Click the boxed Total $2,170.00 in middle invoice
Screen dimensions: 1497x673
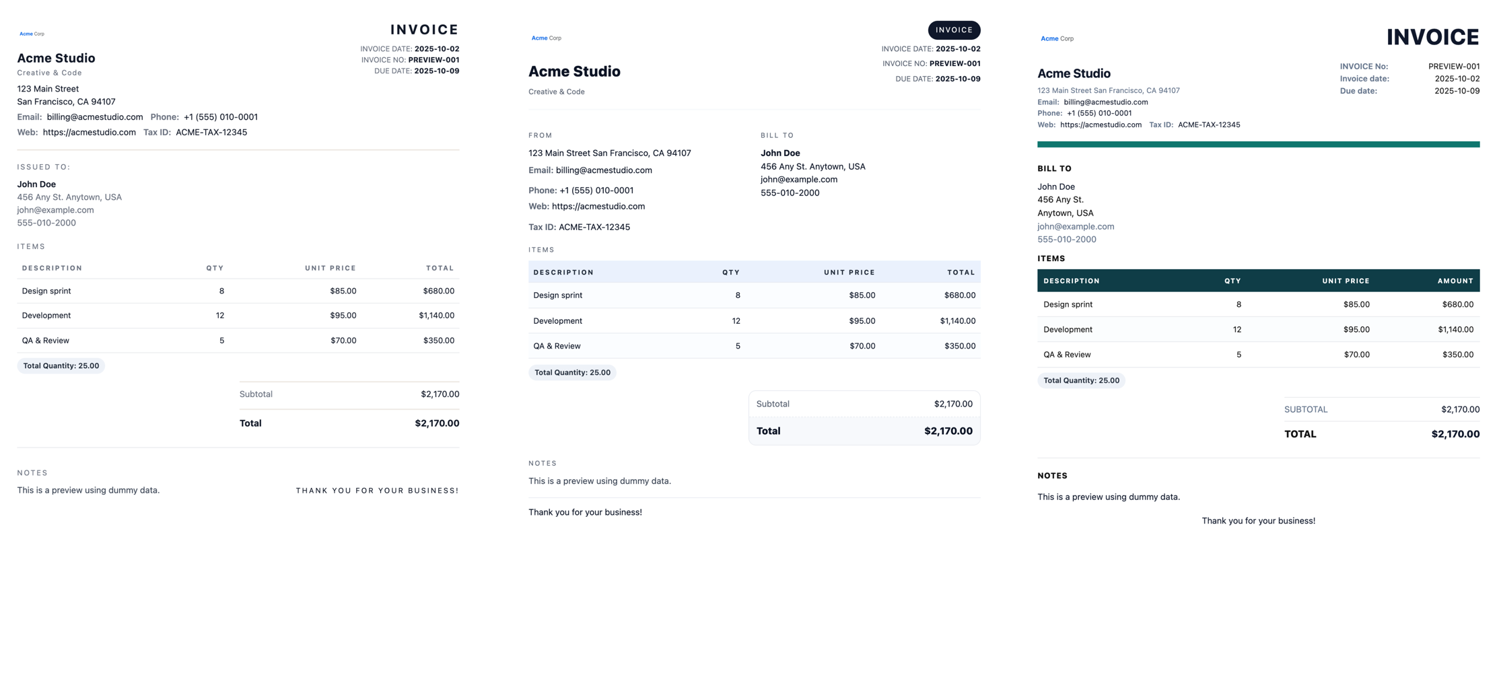click(864, 431)
